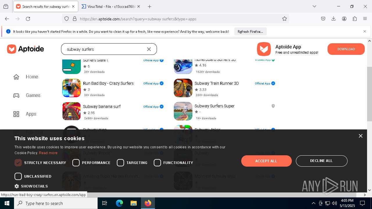Open the Firefox downloads panel
372x209 pixels.
pyautogui.click(x=334, y=19)
